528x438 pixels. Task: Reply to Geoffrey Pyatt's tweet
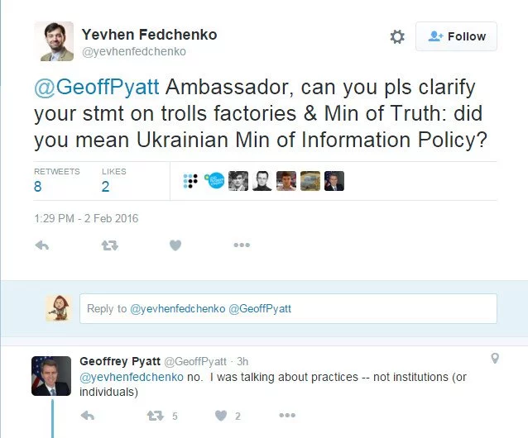pos(89,416)
